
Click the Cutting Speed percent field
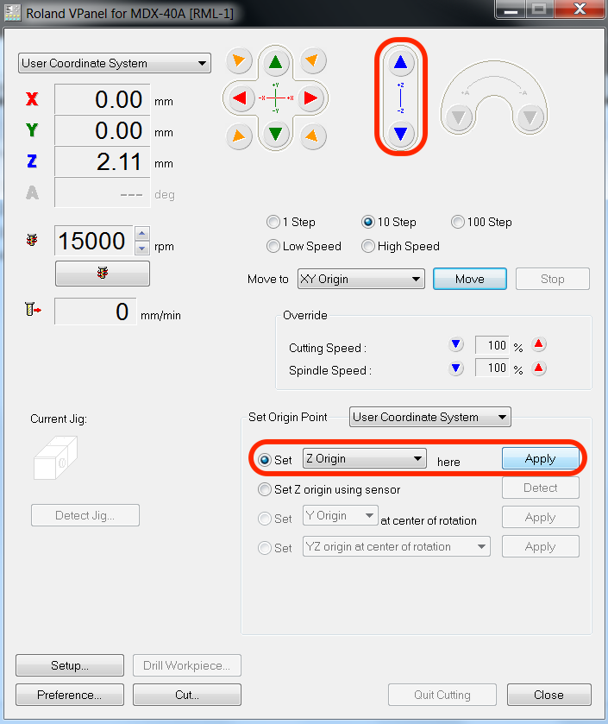click(x=492, y=345)
